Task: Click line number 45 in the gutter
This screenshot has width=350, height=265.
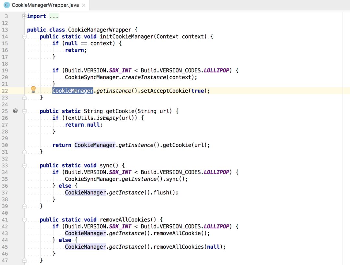Action: [5, 247]
